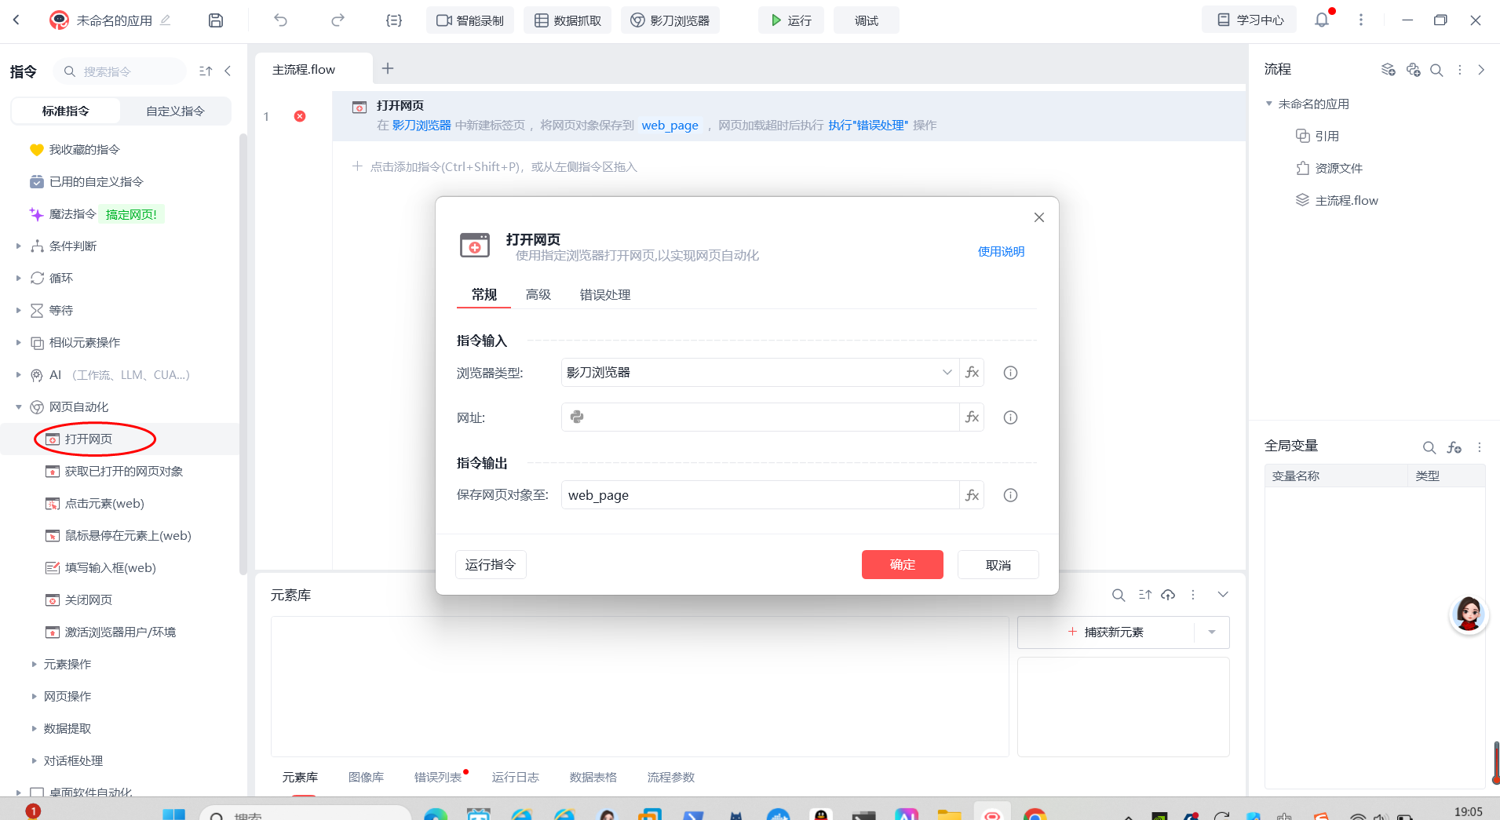The height and width of the screenshot is (820, 1500).
Task: Click the 调试 button
Action: (x=867, y=20)
